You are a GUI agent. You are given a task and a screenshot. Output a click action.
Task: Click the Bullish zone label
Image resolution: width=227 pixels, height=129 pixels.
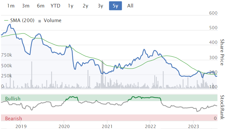(x=13, y=99)
